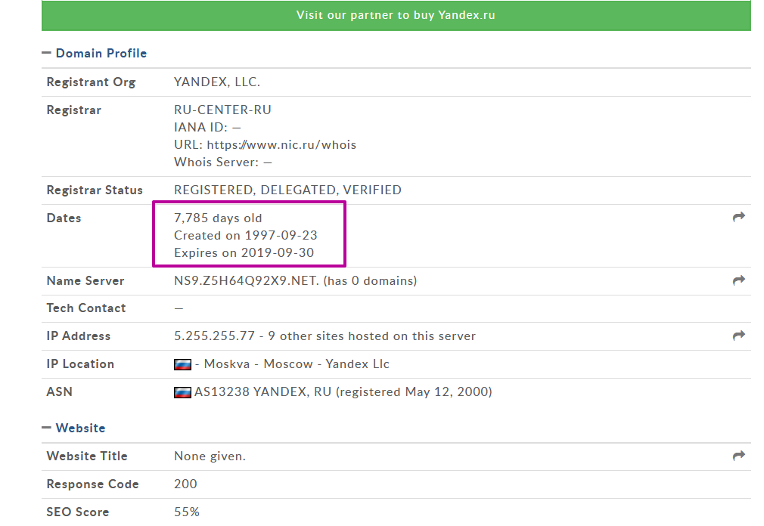The image size is (764, 526).
Task: Click the Response Code label
Action: coord(92,484)
